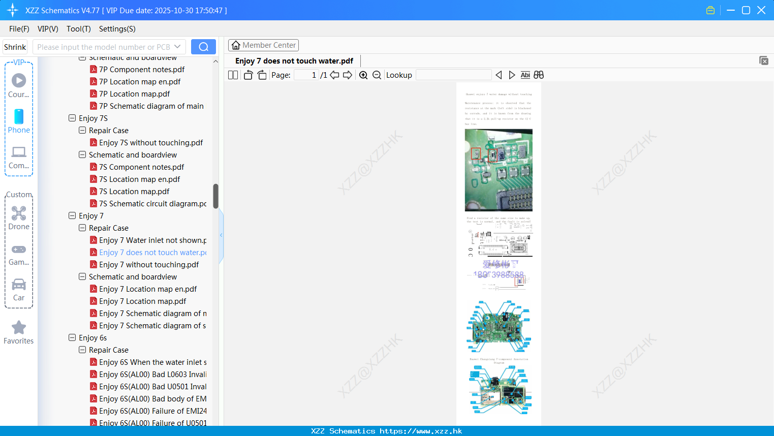Focus the model number search field
Screen dimensions: 774x436
[x=103, y=47]
